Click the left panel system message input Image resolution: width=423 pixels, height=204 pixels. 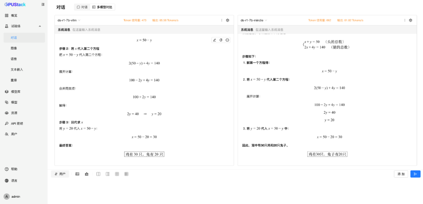pyautogui.click(x=151, y=30)
